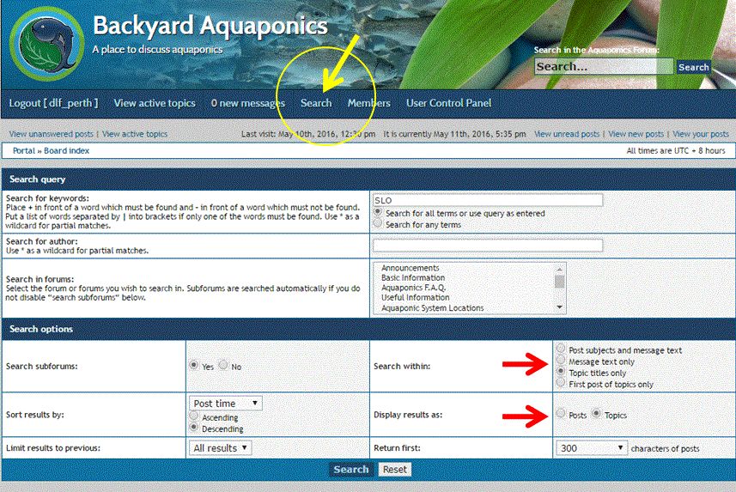Open Members in the navigation bar
736x492 pixels.
click(369, 103)
